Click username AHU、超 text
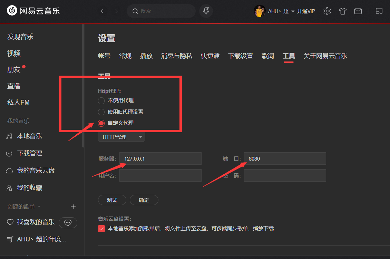390x259 pixels. (x=278, y=11)
